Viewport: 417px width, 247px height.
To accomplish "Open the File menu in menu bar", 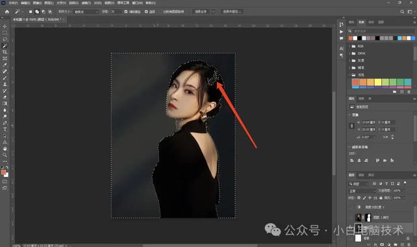I will (x=13, y=3).
